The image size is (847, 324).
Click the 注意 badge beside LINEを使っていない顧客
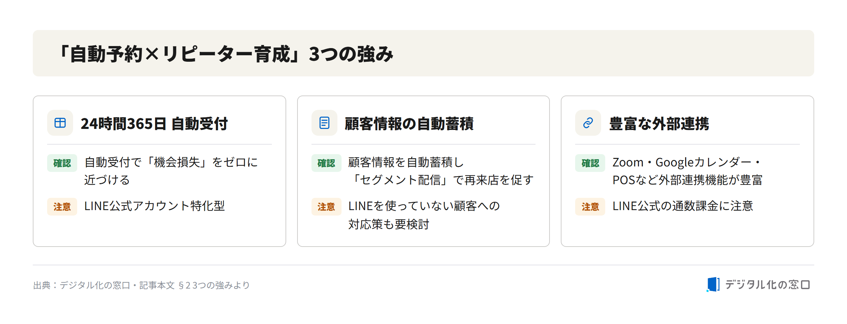pyautogui.click(x=326, y=207)
